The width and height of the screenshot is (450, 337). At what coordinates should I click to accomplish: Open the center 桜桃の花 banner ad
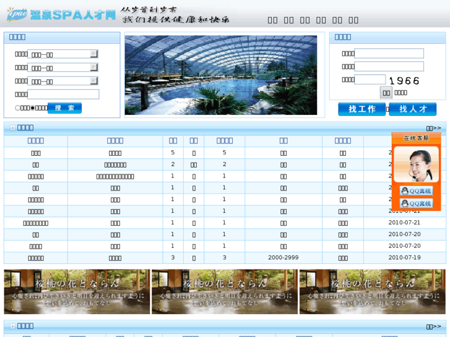click(x=225, y=291)
